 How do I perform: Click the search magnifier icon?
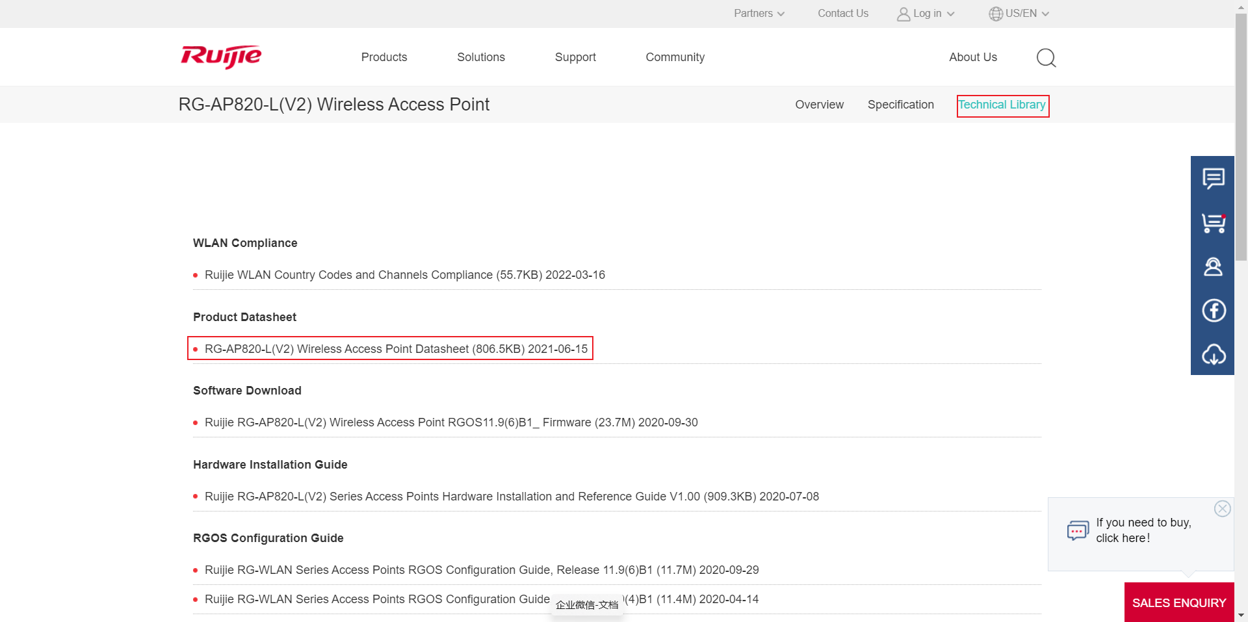1046,58
